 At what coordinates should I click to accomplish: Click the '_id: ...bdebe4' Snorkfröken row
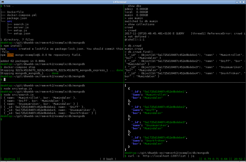pyautogui.click(x=50, y=113)
